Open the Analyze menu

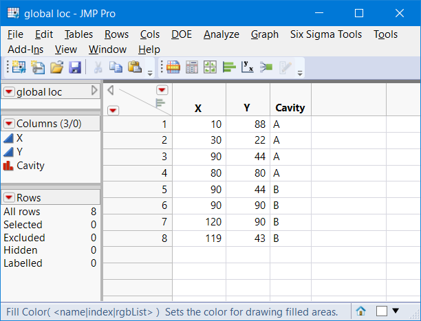221,34
